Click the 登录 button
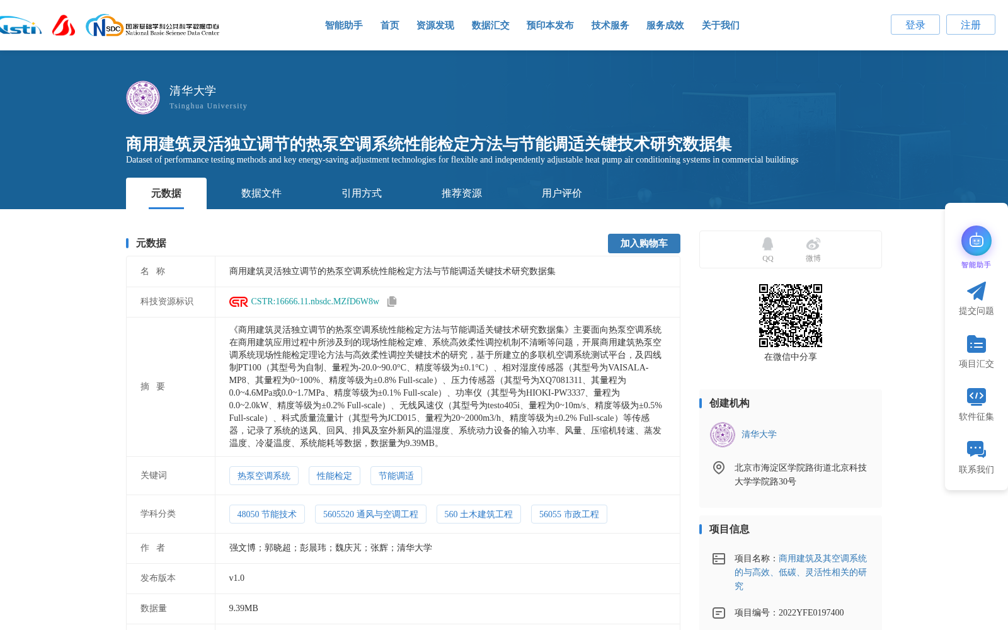The image size is (1008, 630). click(x=915, y=25)
